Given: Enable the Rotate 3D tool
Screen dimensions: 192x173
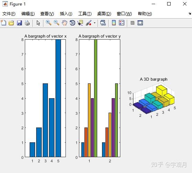Looking at the screenshot, I should click(x=72, y=23).
